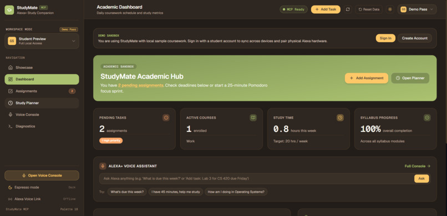Screen dimensions: 447x216
Task: Click the Syllabus Progress check icon
Action: point(427,117)
